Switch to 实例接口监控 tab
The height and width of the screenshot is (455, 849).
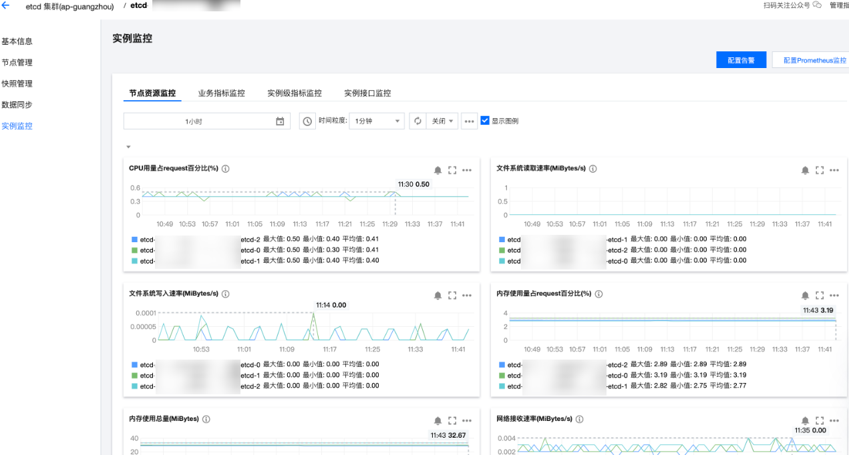tap(367, 93)
